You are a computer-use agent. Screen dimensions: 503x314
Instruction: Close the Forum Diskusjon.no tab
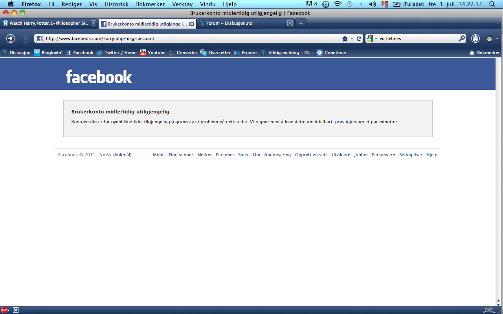(290, 23)
